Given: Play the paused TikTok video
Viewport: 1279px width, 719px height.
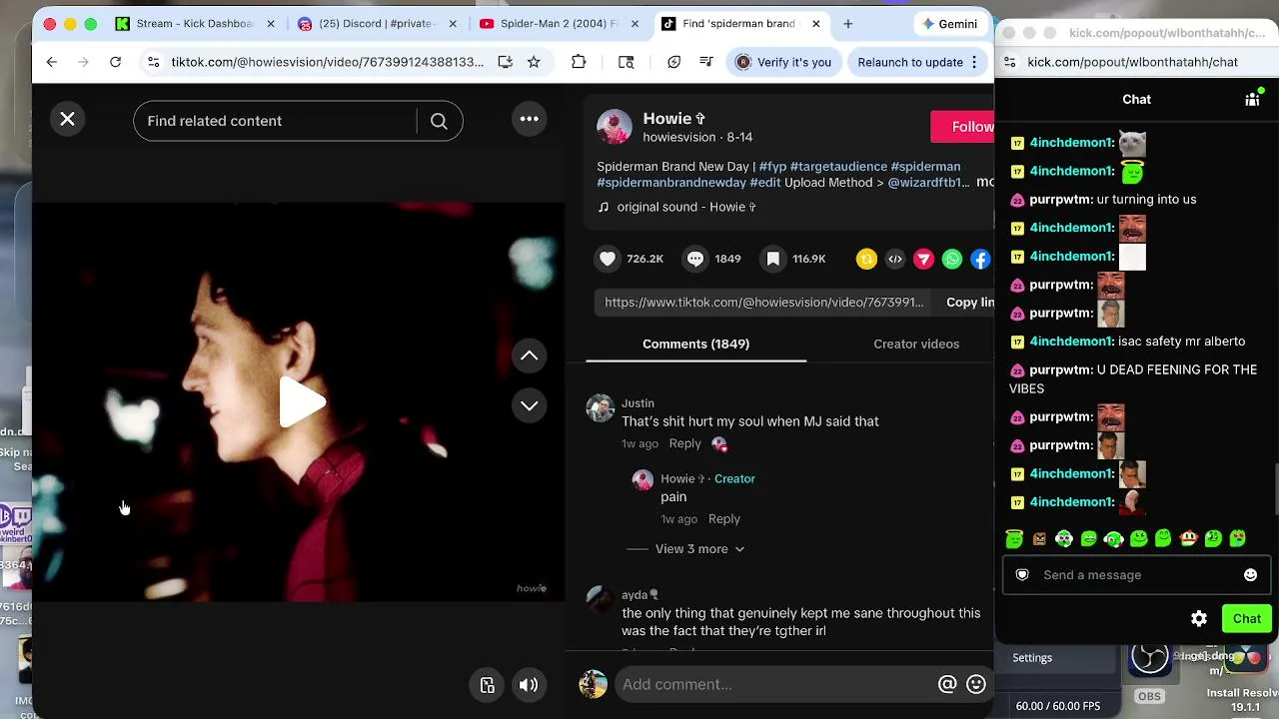Looking at the screenshot, I should pos(301,401).
